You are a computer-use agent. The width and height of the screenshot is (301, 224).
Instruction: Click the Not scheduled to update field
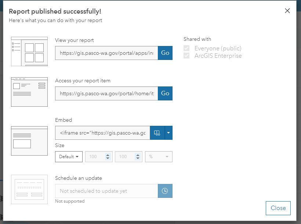106,191
